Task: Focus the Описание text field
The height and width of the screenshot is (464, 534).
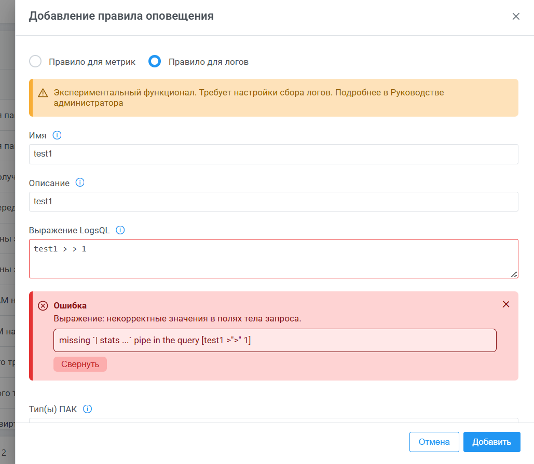Action: pos(273,202)
